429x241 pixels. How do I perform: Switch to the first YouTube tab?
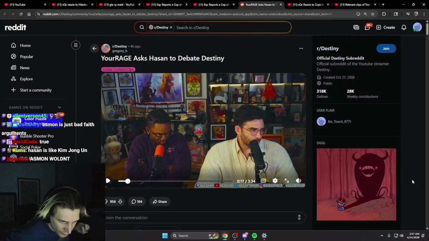click(25, 5)
